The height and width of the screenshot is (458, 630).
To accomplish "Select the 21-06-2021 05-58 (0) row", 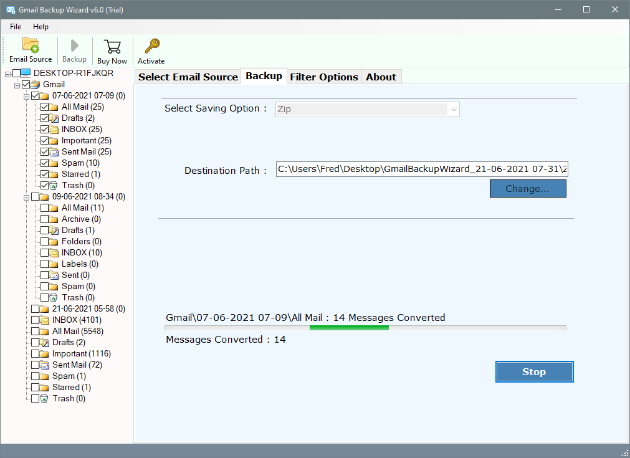I will click(x=88, y=308).
